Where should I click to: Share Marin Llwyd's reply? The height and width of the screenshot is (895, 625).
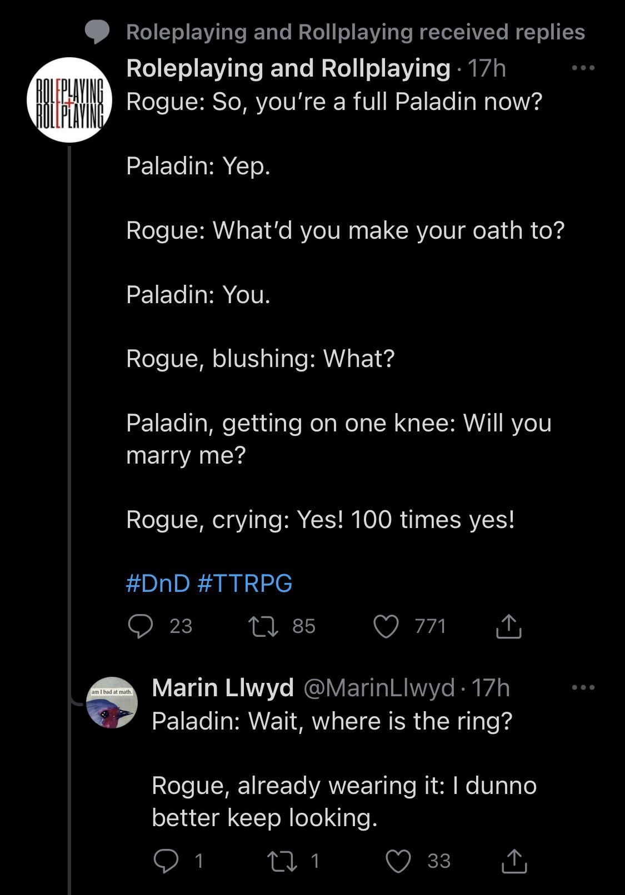tap(514, 861)
